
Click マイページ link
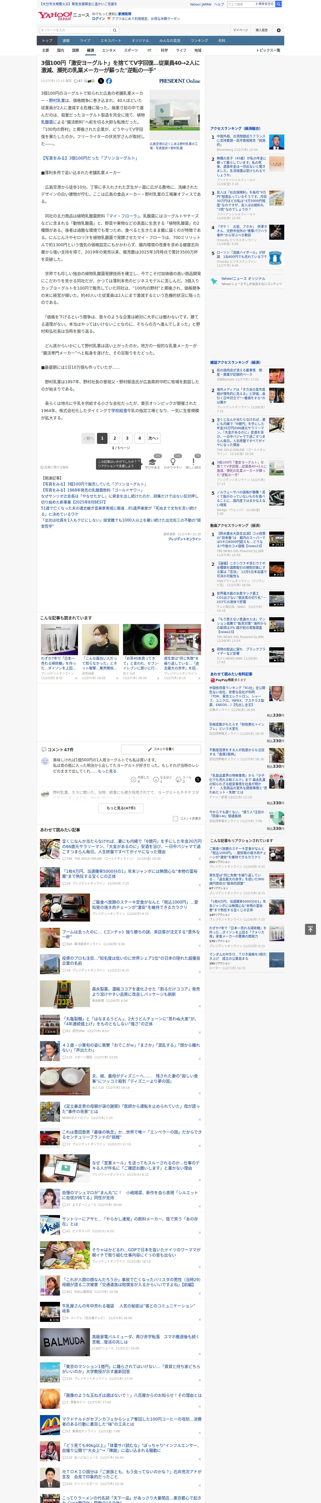point(240,30)
